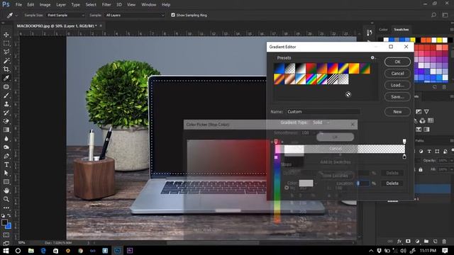Viewport: 454px width, 255px height.
Task: Open the Edit menu
Action: click(31, 5)
